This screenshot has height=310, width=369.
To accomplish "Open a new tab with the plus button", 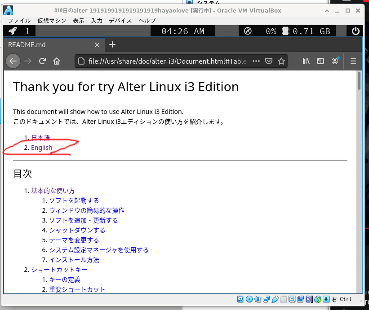I will pos(112,45).
